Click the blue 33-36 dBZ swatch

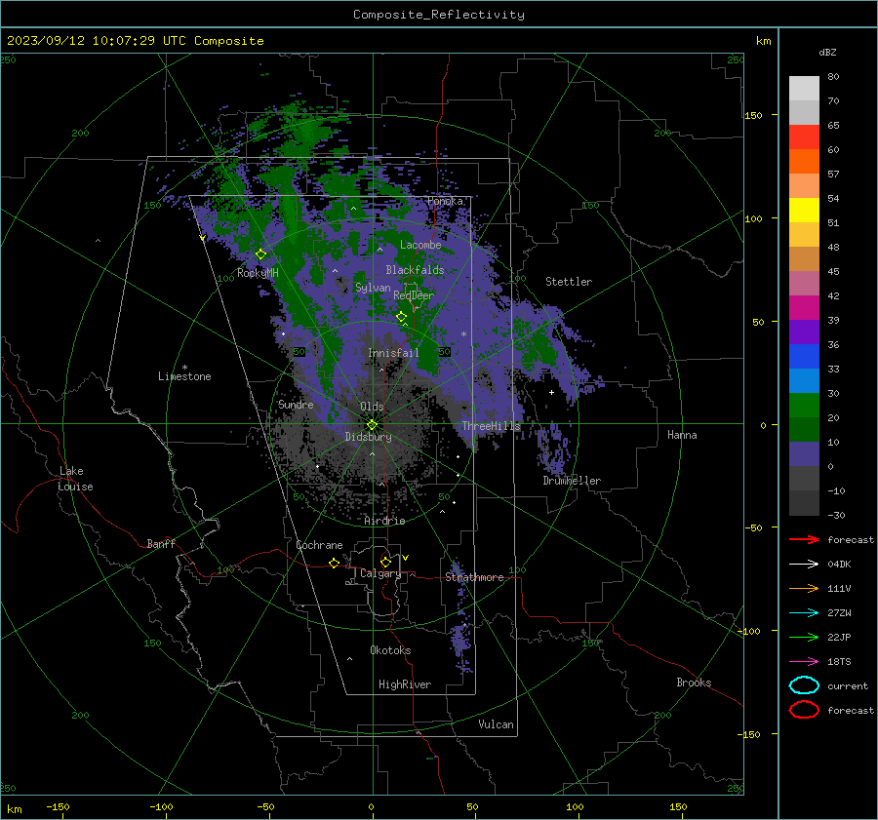point(804,357)
